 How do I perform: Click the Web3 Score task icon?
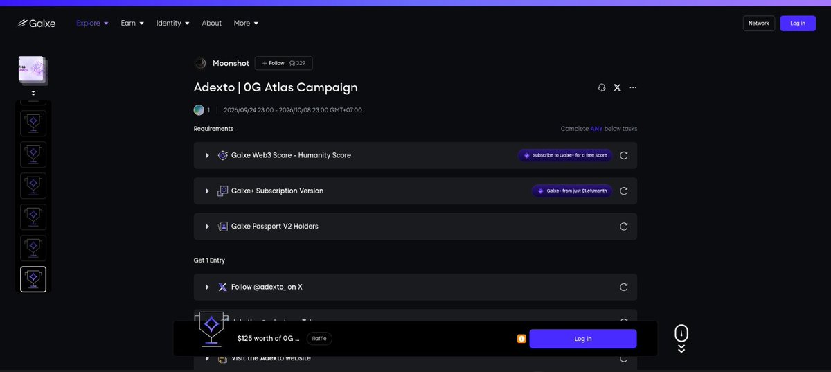tap(223, 155)
